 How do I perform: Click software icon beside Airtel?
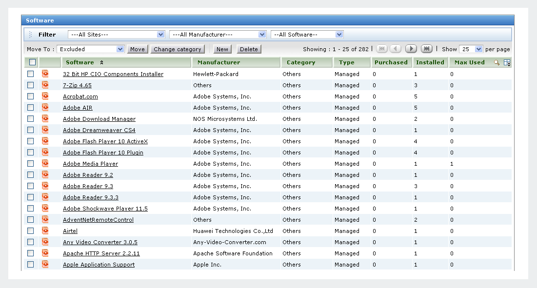(x=45, y=230)
